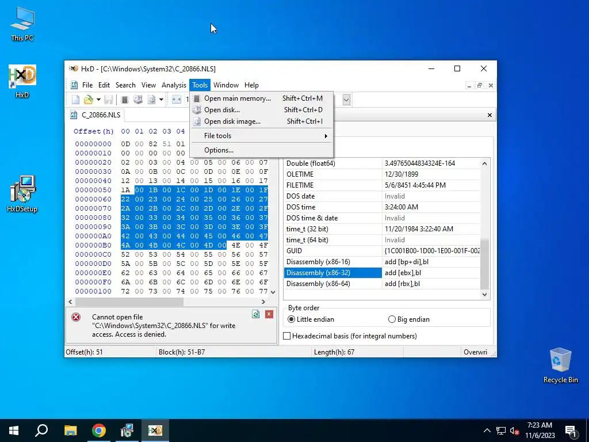Dismiss the error message with red X
Viewport: 589px width, 442px height.
pos(269,314)
